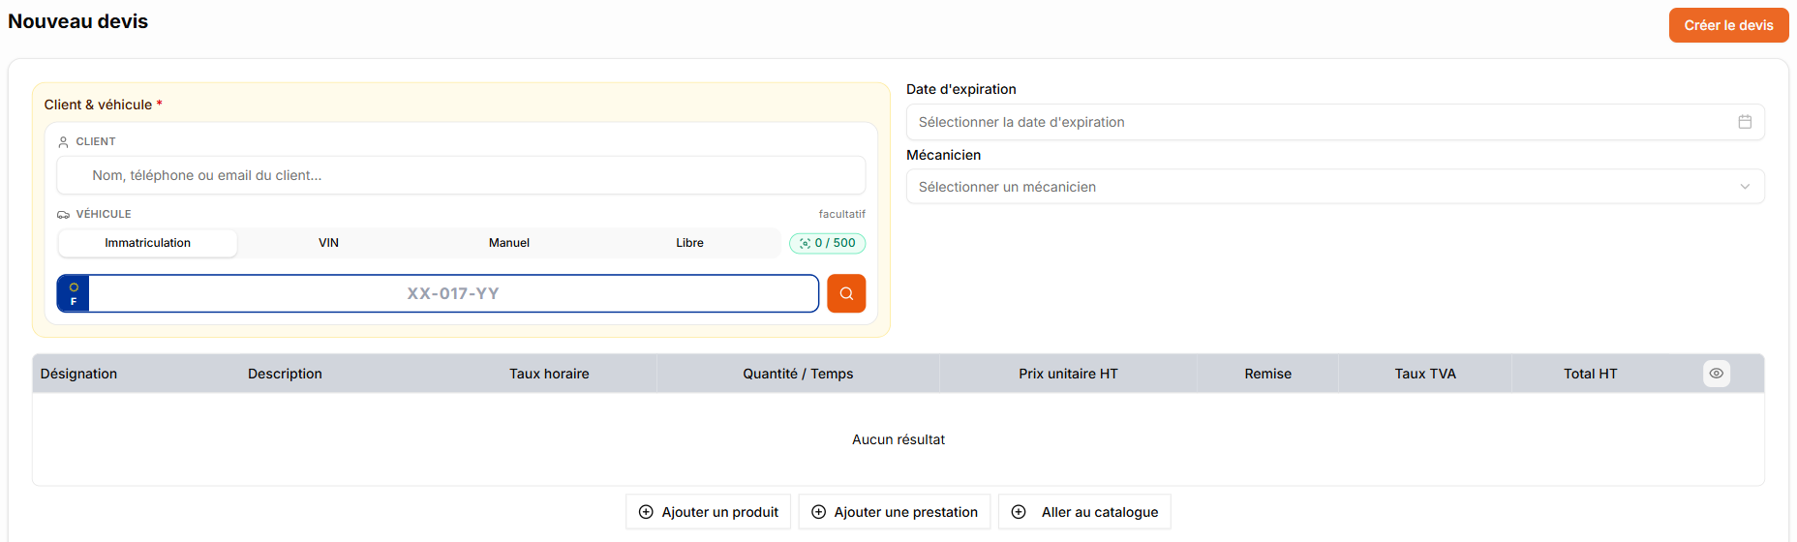Image resolution: width=1797 pixels, height=542 pixels.
Task: Open the expiration date calendar icon
Action: coord(1745,122)
